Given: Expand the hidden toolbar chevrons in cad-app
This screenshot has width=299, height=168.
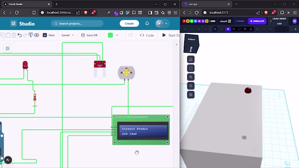Looking at the screenshot, I should (288, 13).
